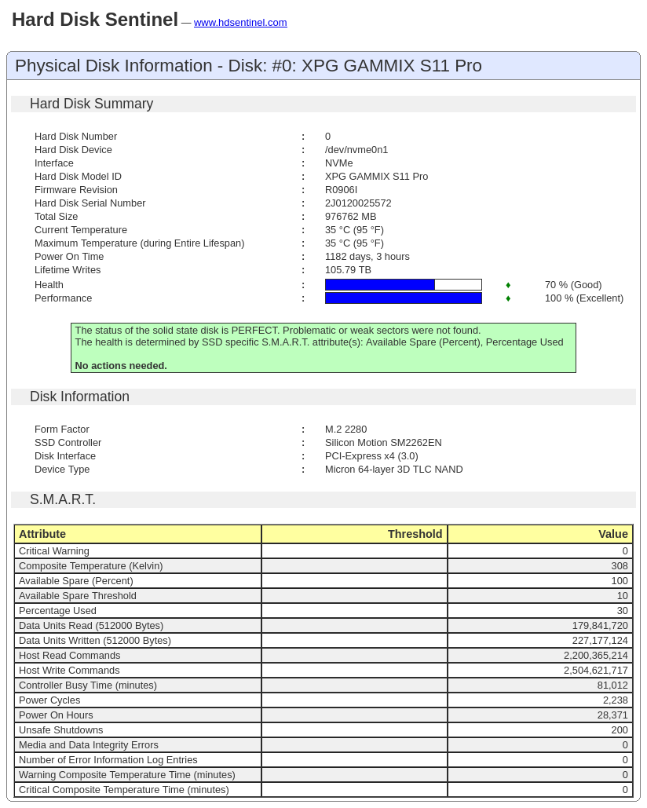Click the Available Spare (Percent) attribute

(x=75, y=581)
